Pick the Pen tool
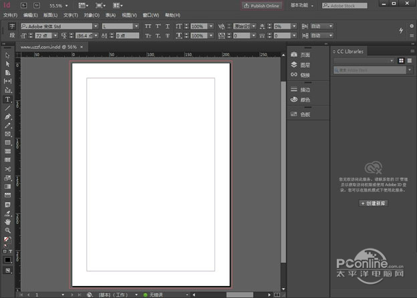Screen dimensions: 417x298 [x=8, y=116]
